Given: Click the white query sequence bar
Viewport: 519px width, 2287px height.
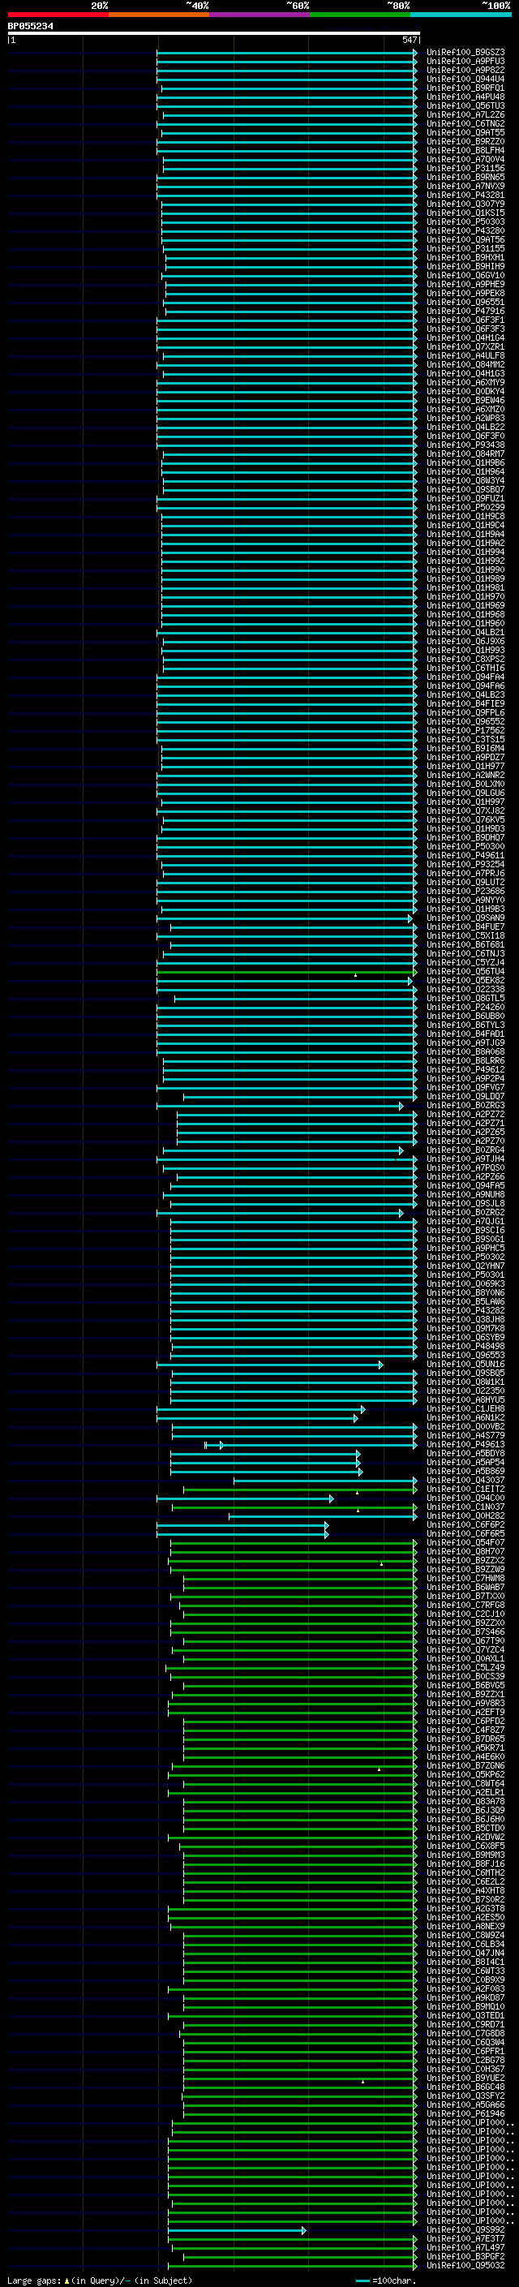Looking at the screenshot, I should (x=214, y=32).
